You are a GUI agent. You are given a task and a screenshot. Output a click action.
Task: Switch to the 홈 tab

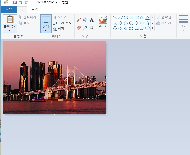[x=22, y=9]
